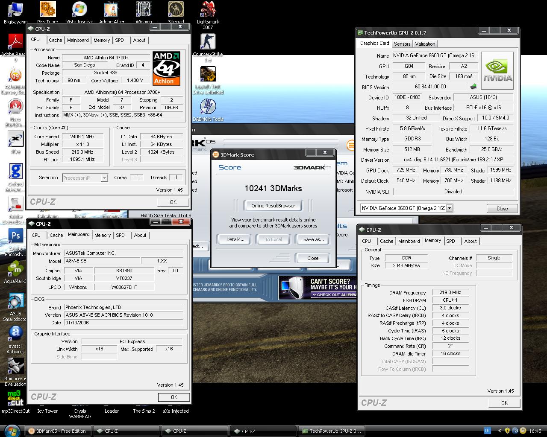The image size is (547, 437).
Task: Launch Winamp from the desktop
Action: click(x=144, y=9)
